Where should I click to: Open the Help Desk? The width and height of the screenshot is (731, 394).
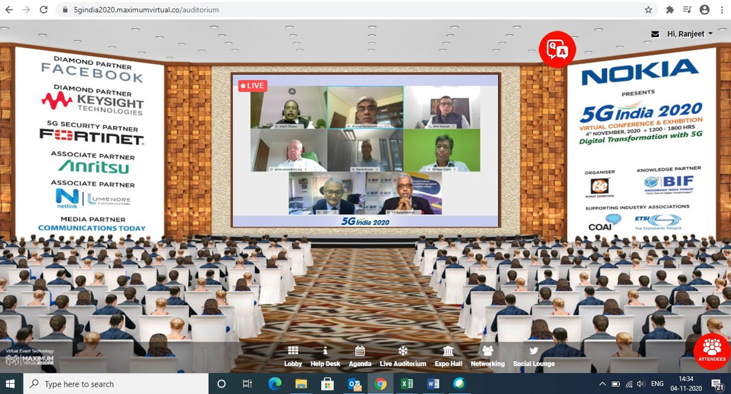point(325,357)
